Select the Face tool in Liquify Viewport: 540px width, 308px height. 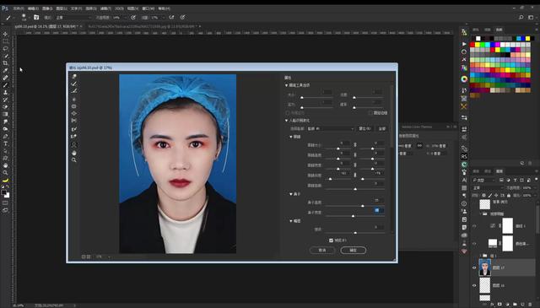(x=74, y=144)
